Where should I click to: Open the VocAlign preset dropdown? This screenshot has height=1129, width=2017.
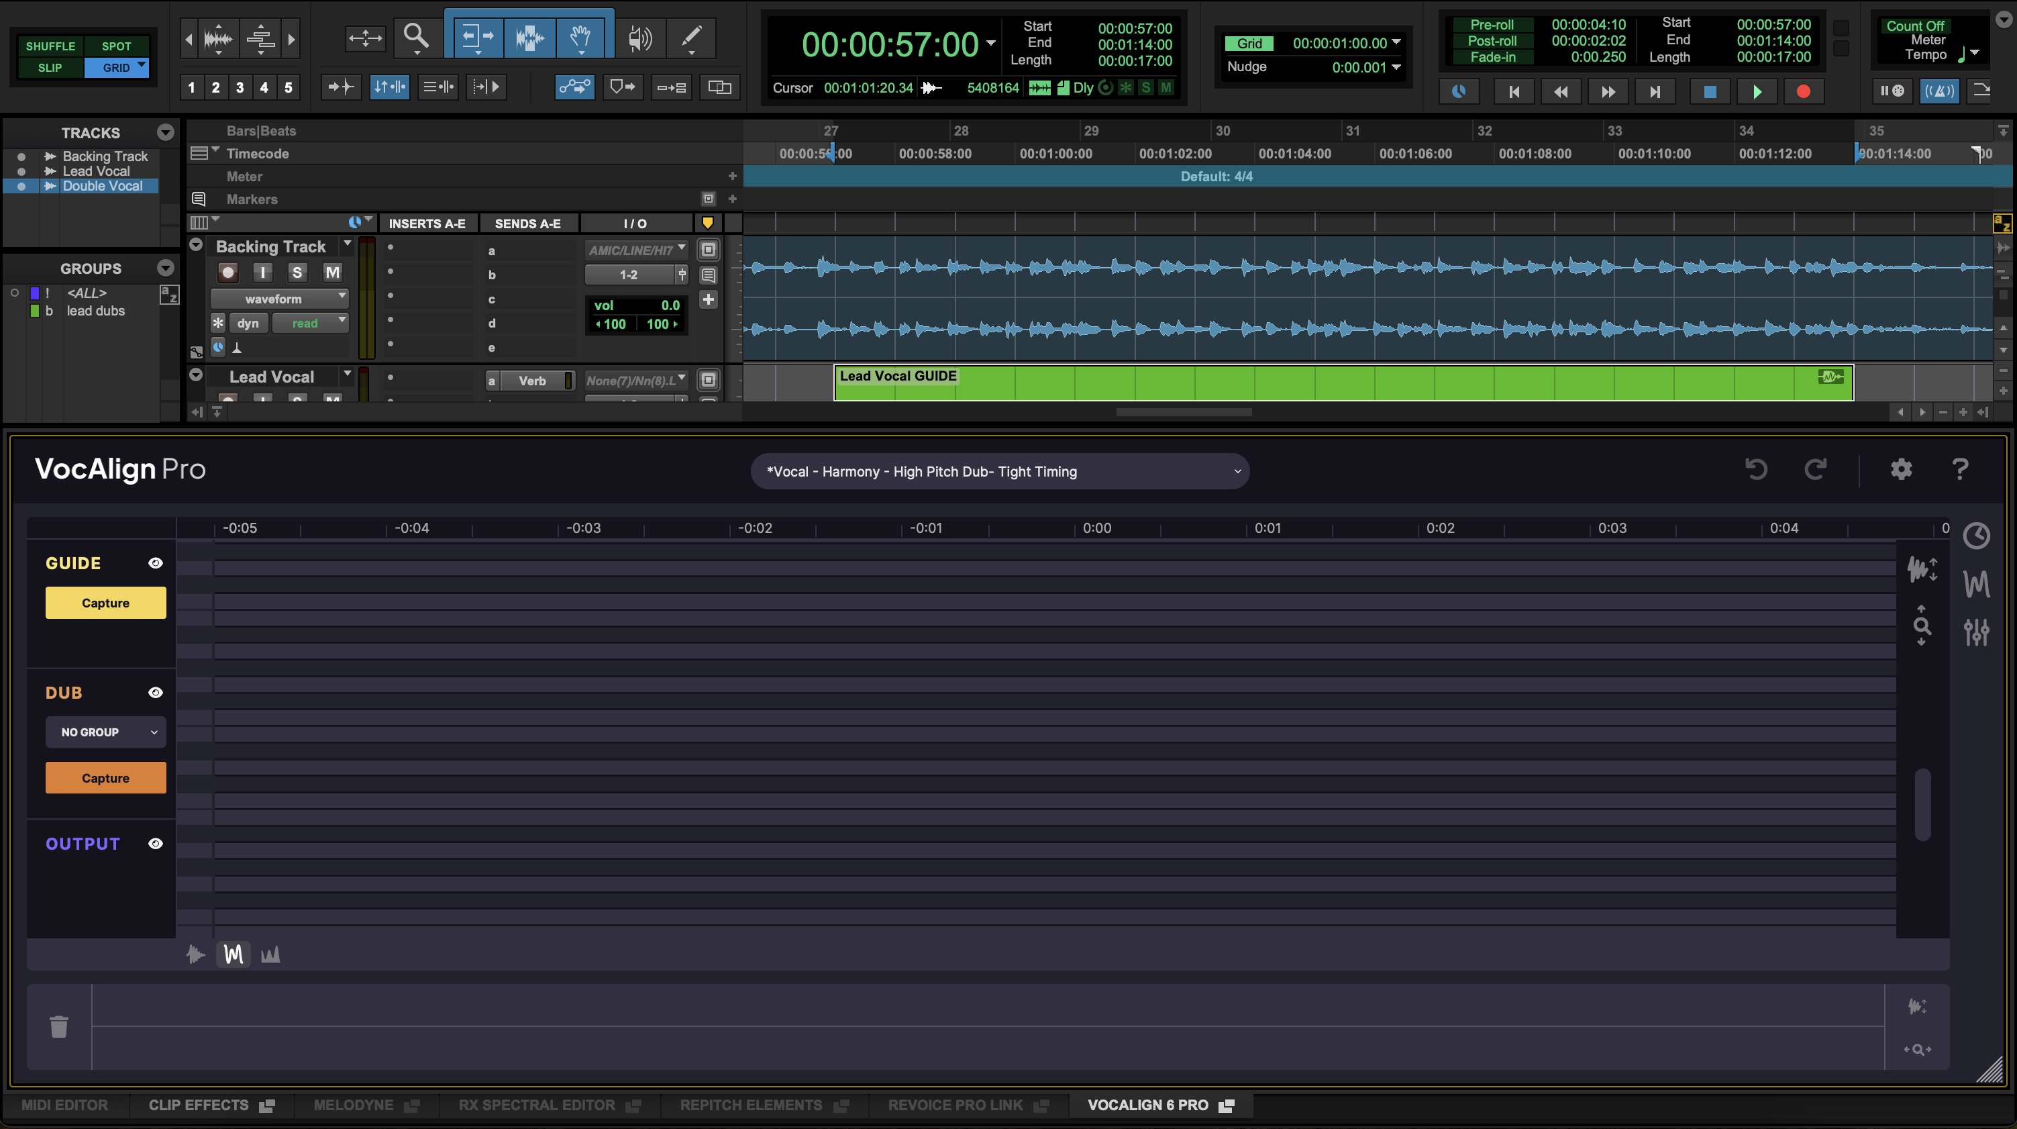tap(1001, 471)
